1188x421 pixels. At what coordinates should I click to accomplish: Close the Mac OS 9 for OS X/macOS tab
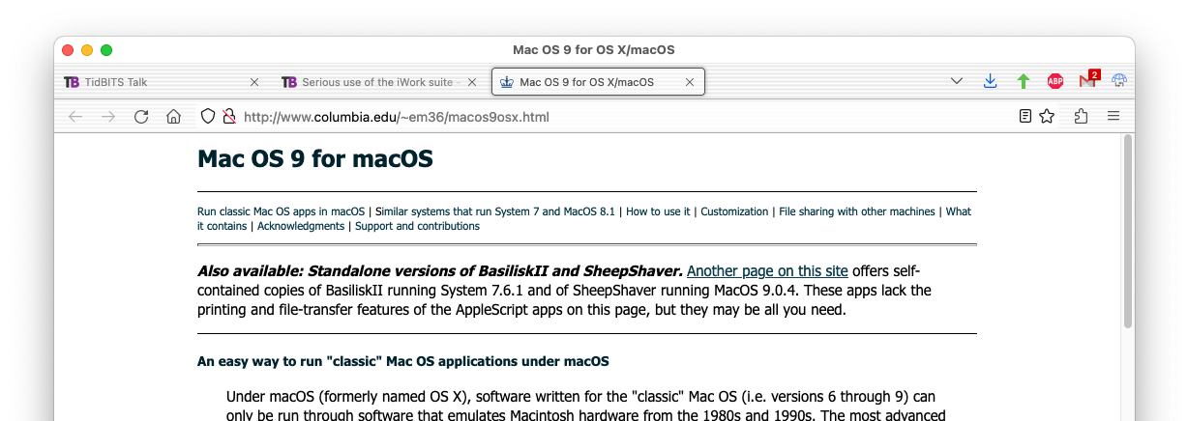click(690, 82)
